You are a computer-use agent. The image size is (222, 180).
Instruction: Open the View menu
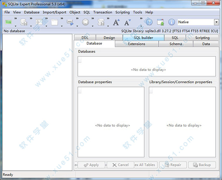pyautogui.click(x=17, y=12)
